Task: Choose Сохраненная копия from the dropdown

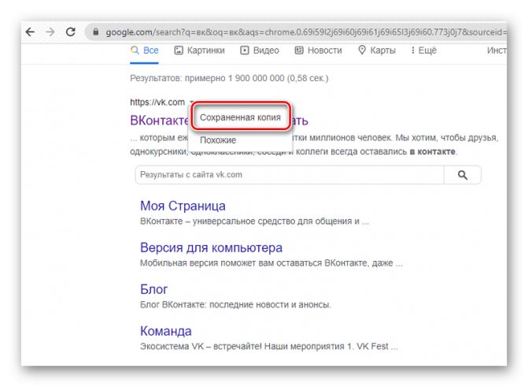Action: coord(241,117)
